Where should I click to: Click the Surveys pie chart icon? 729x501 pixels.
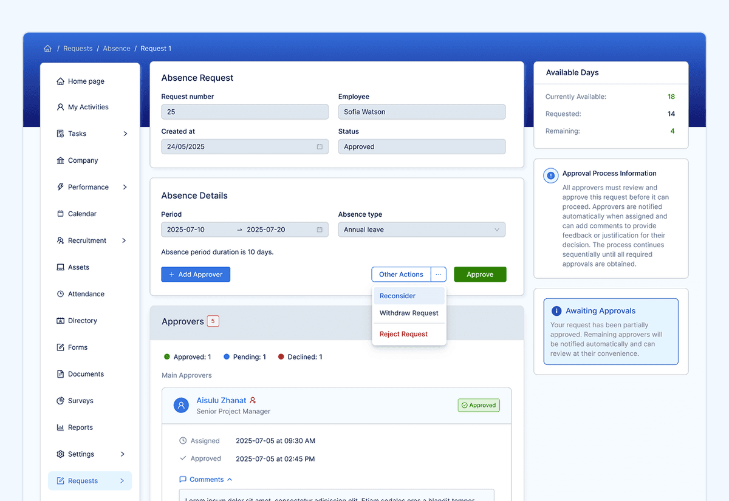pyautogui.click(x=60, y=401)
